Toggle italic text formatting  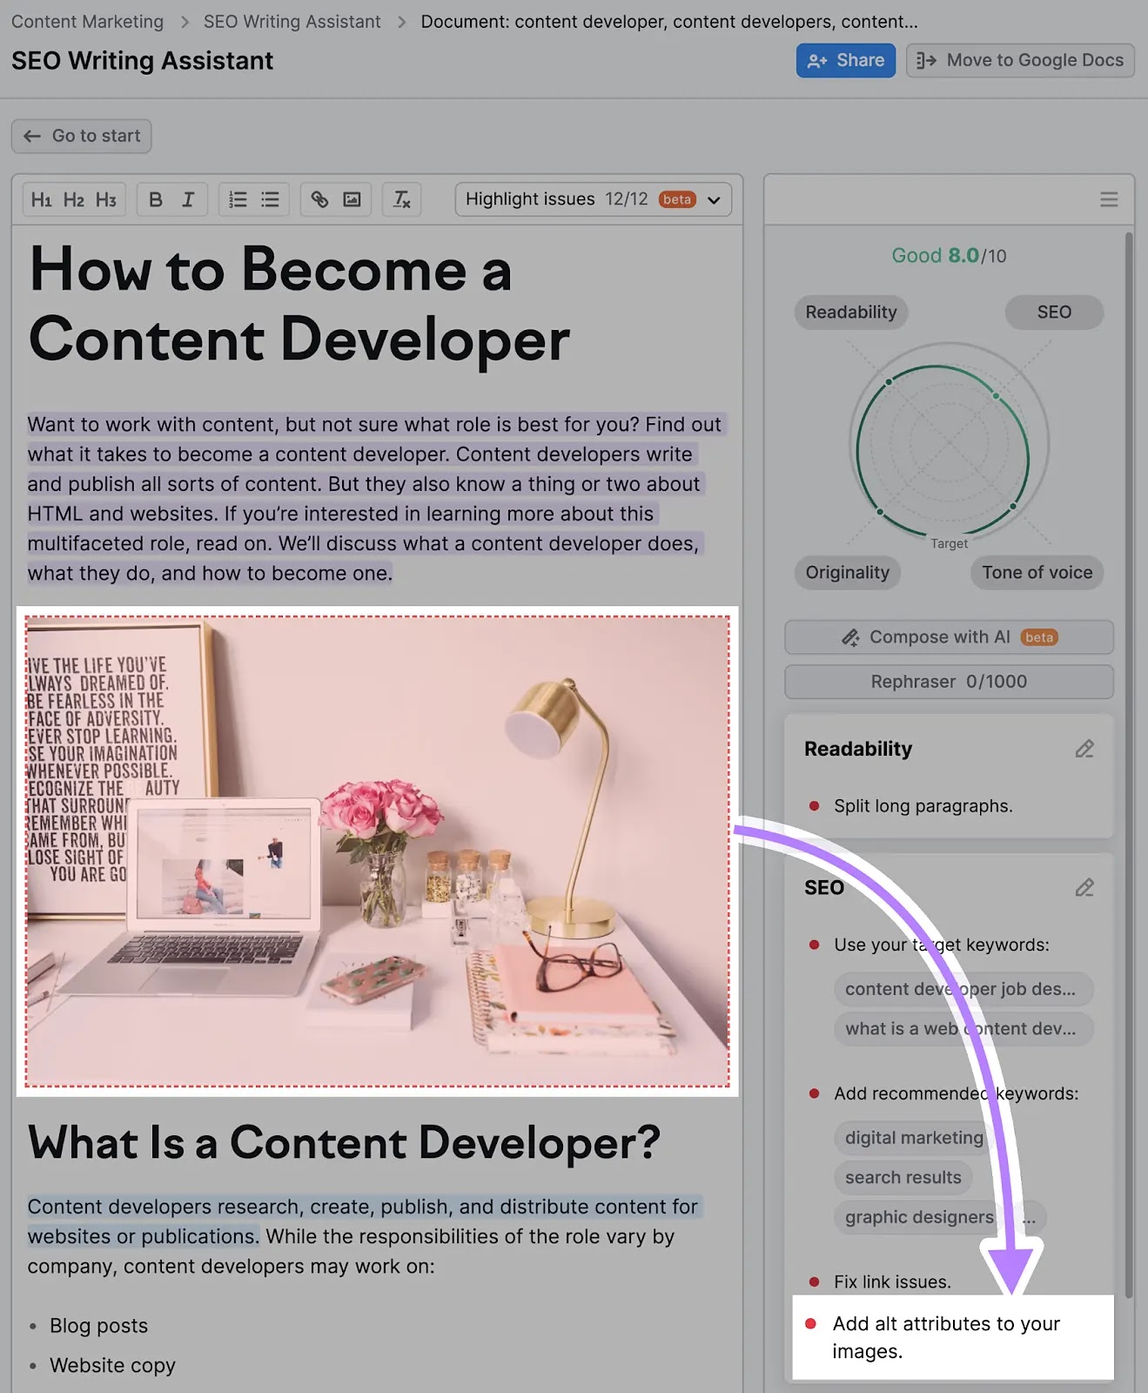point(188,200)
